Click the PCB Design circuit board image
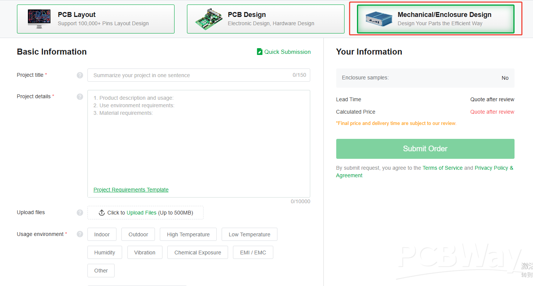Screen dimensions: 533x286 click(x=209, y=19)
